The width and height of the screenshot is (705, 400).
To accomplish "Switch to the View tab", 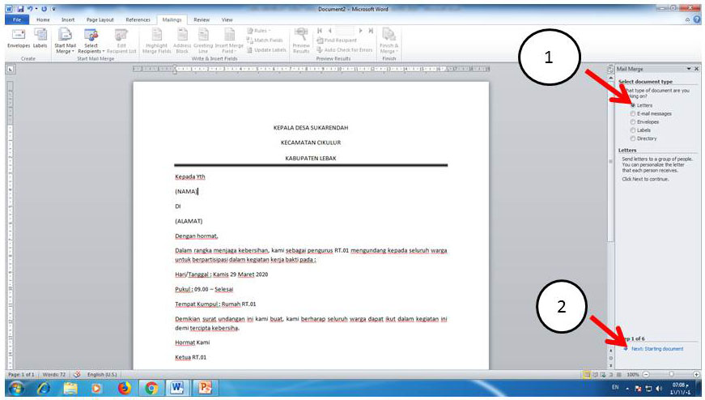I will 227,19.
